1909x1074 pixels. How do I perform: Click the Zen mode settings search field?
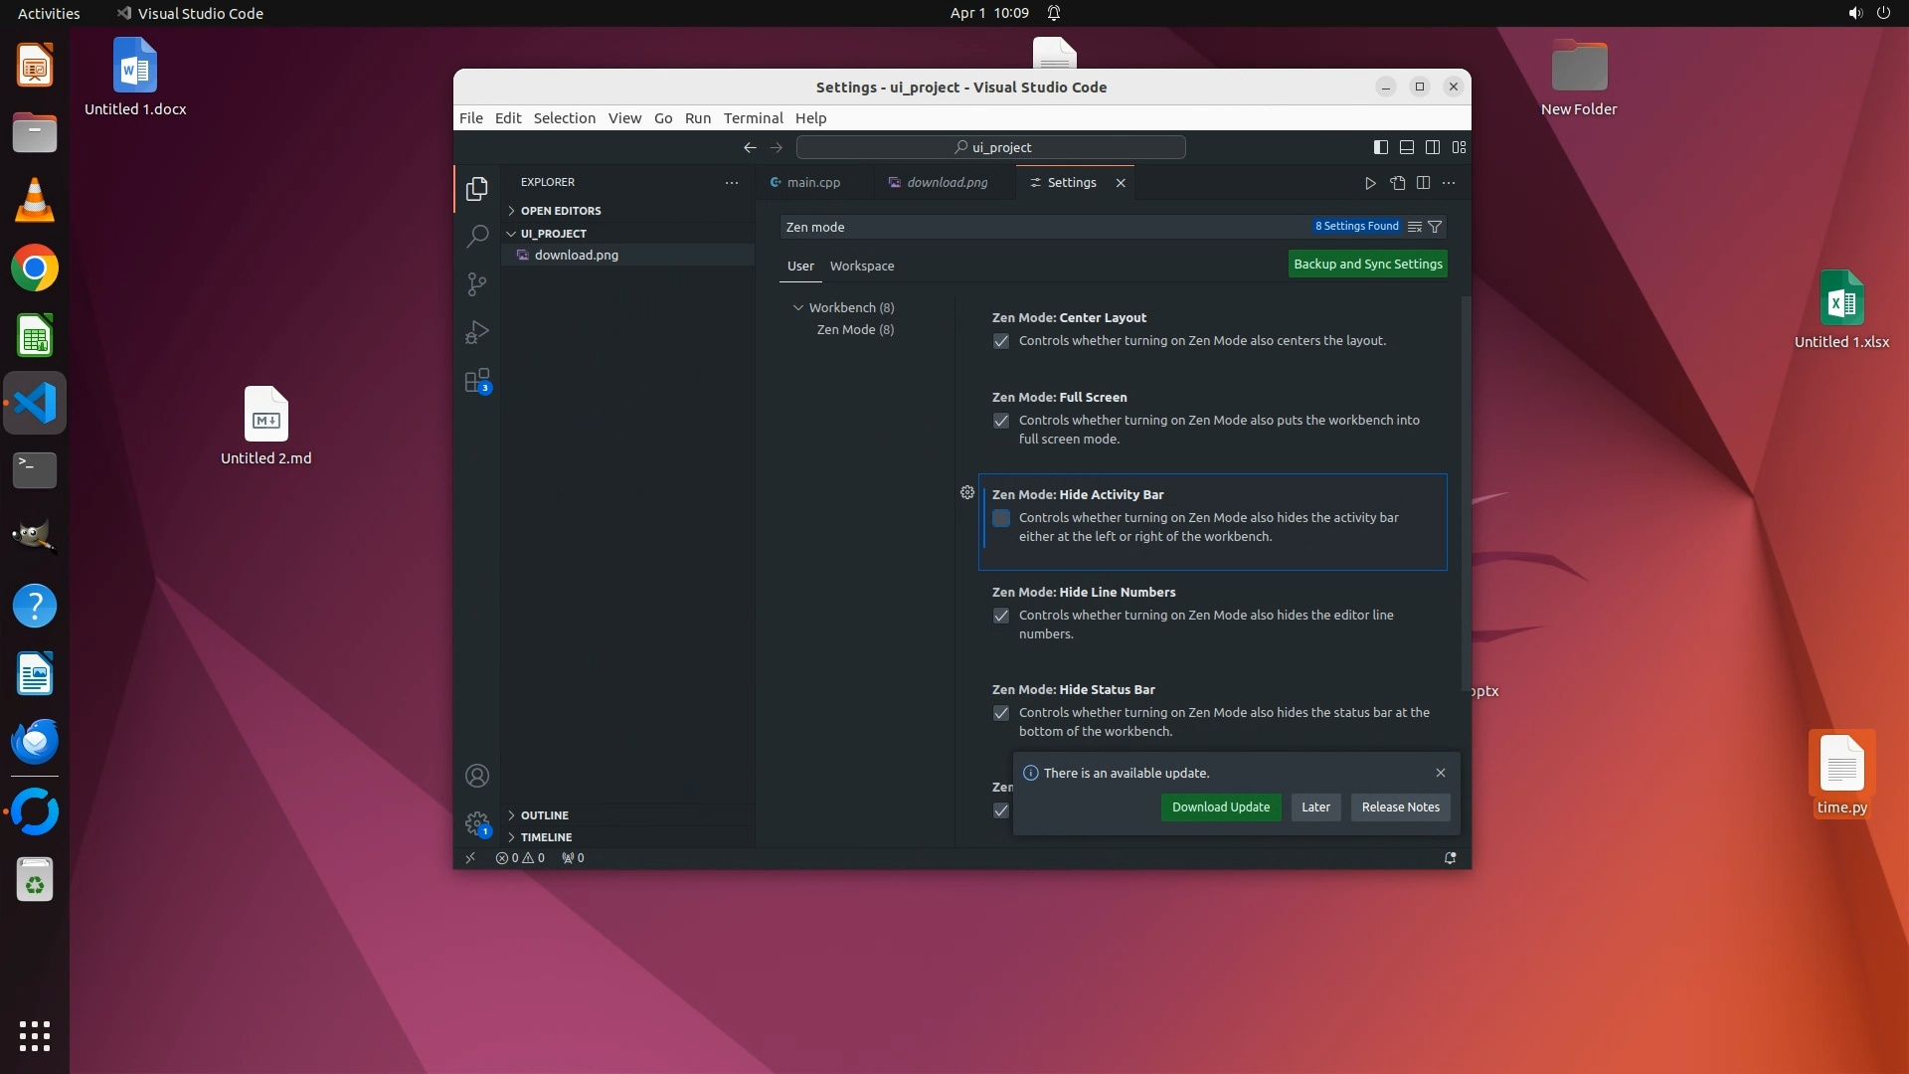click(1044, 227)
